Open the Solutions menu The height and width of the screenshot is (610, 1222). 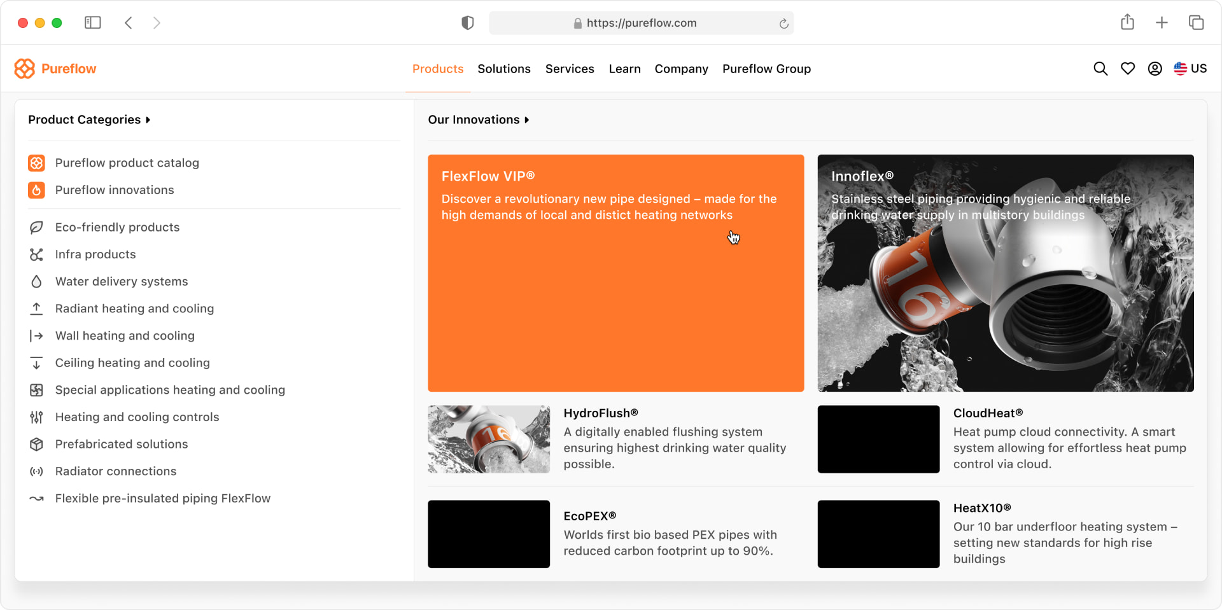pyautogui.click(x=504, y=69)
